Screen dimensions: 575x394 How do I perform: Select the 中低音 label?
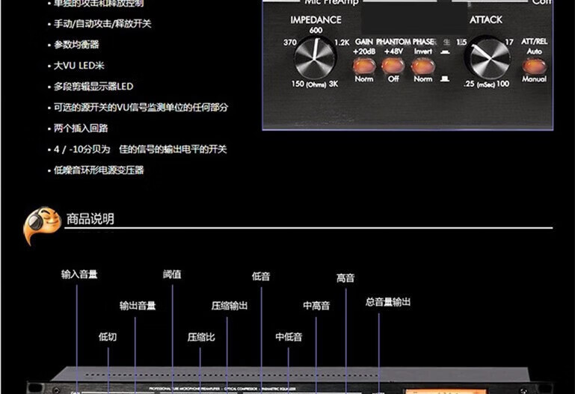point(289,337)
